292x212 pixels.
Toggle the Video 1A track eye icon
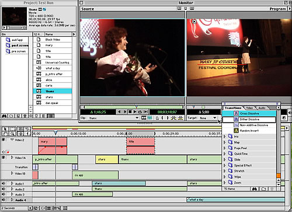(4, 157)
